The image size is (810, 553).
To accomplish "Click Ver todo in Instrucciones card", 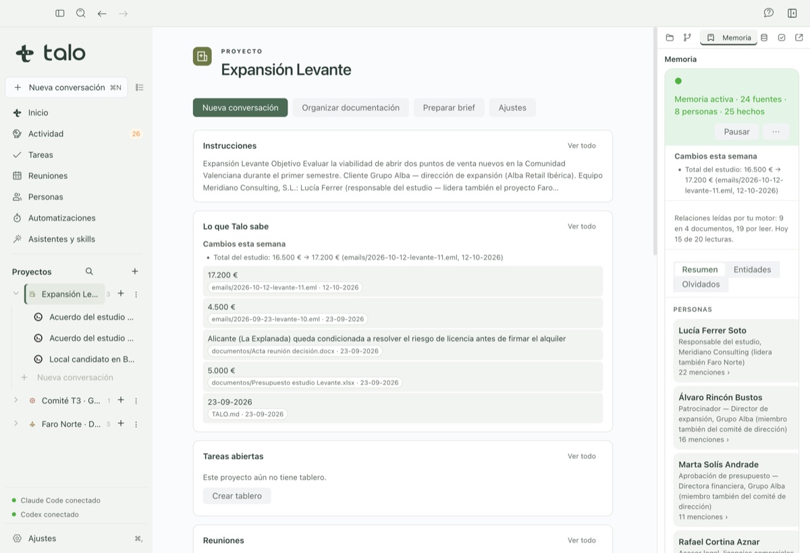I will pos(582,146).
